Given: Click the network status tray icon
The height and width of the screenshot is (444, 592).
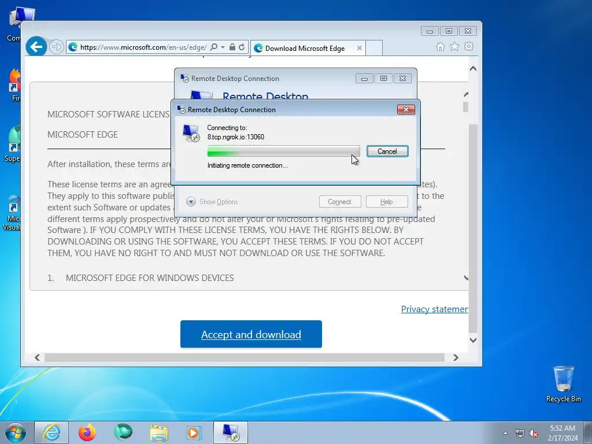Looking at the screenshot, I should pyautogui.click(x=520, y=434).
